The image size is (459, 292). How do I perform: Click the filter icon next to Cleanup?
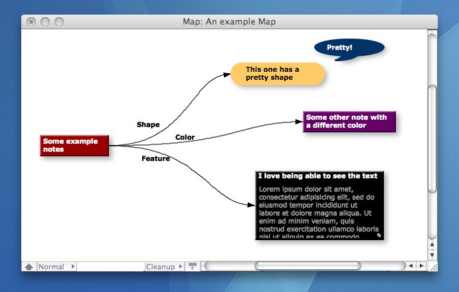pyautogui.click(x=193, y=267)
